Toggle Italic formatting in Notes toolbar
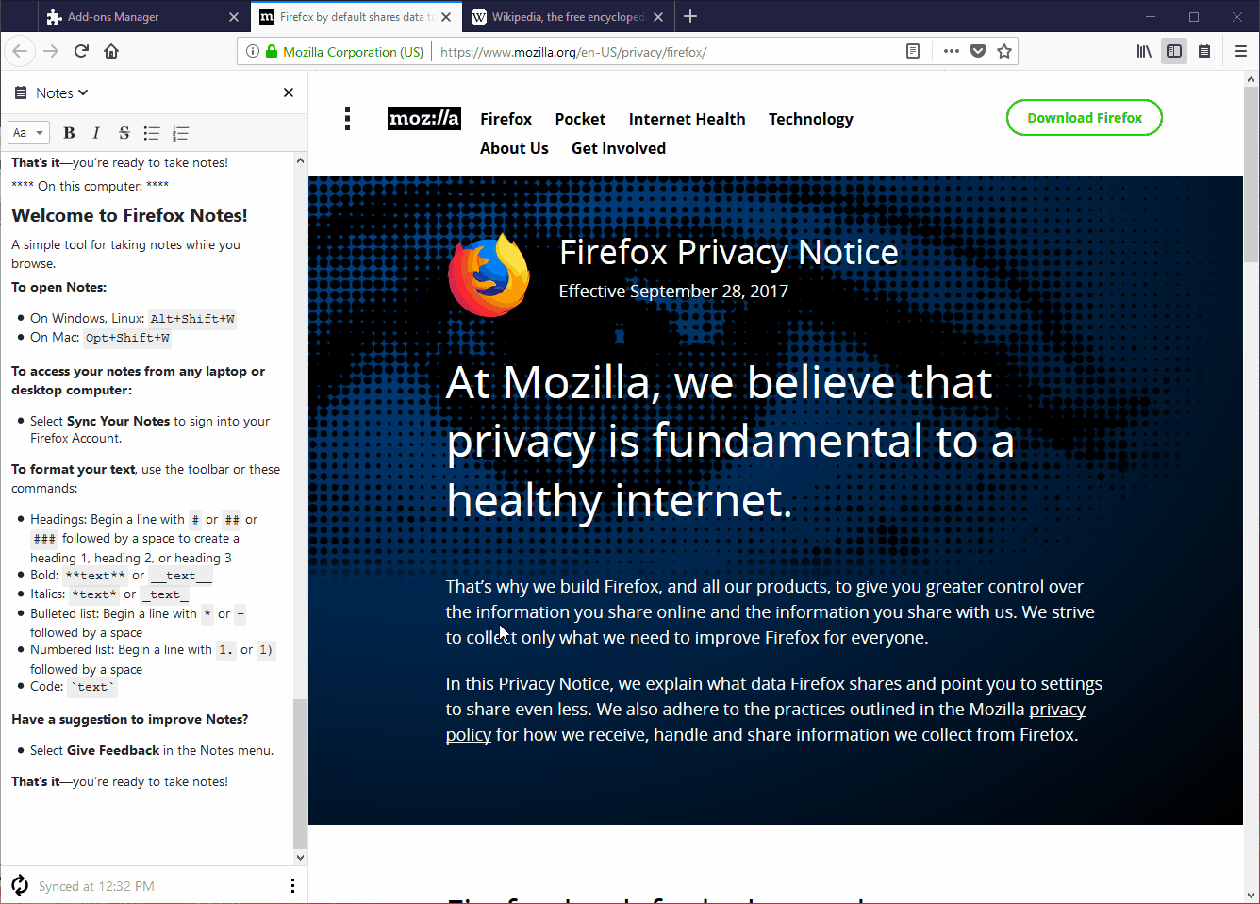1260x904 pixels. [96, 133]
